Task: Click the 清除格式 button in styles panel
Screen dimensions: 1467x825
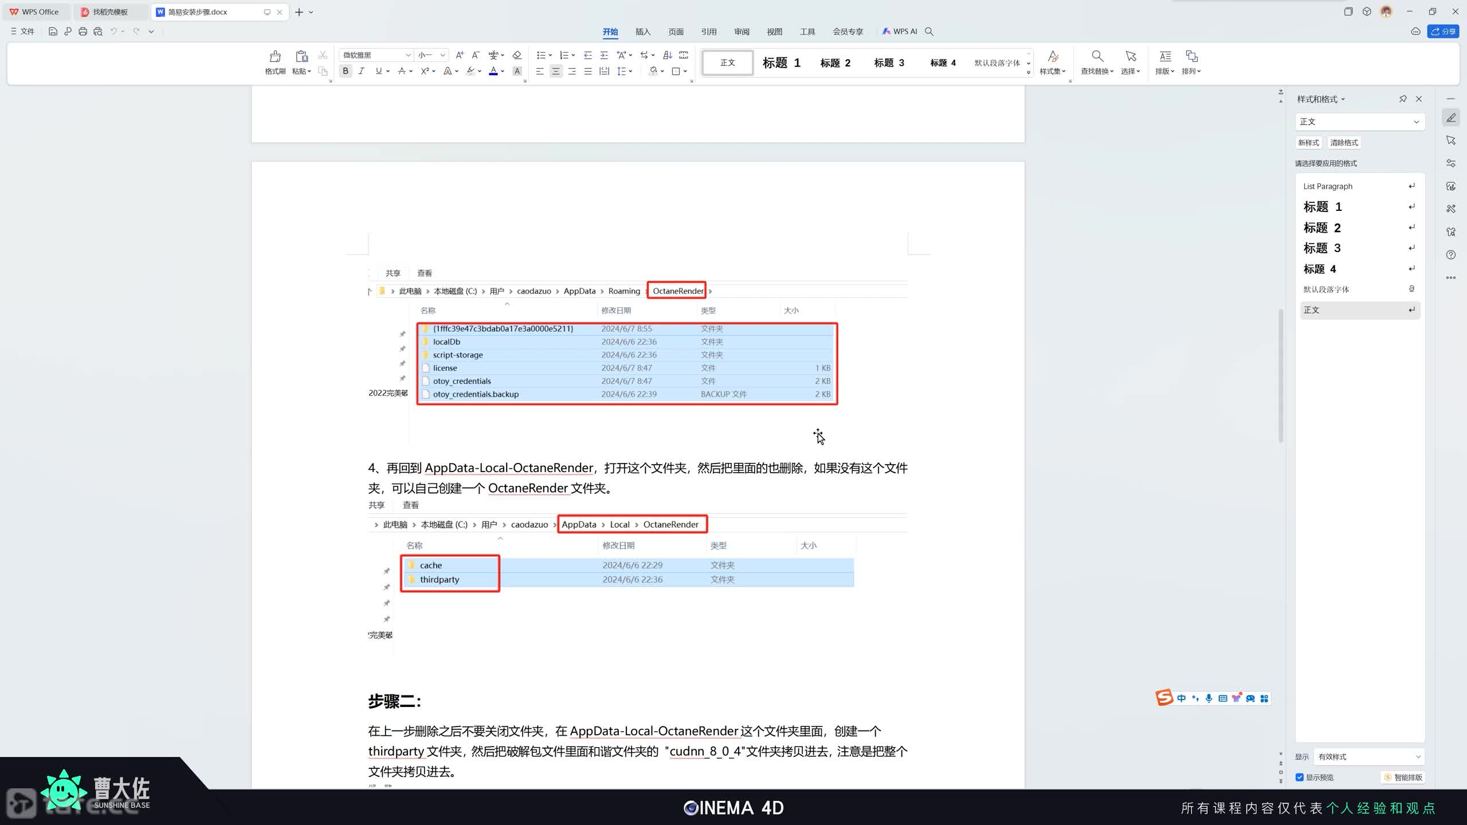Action: (x=1344, y=143)
